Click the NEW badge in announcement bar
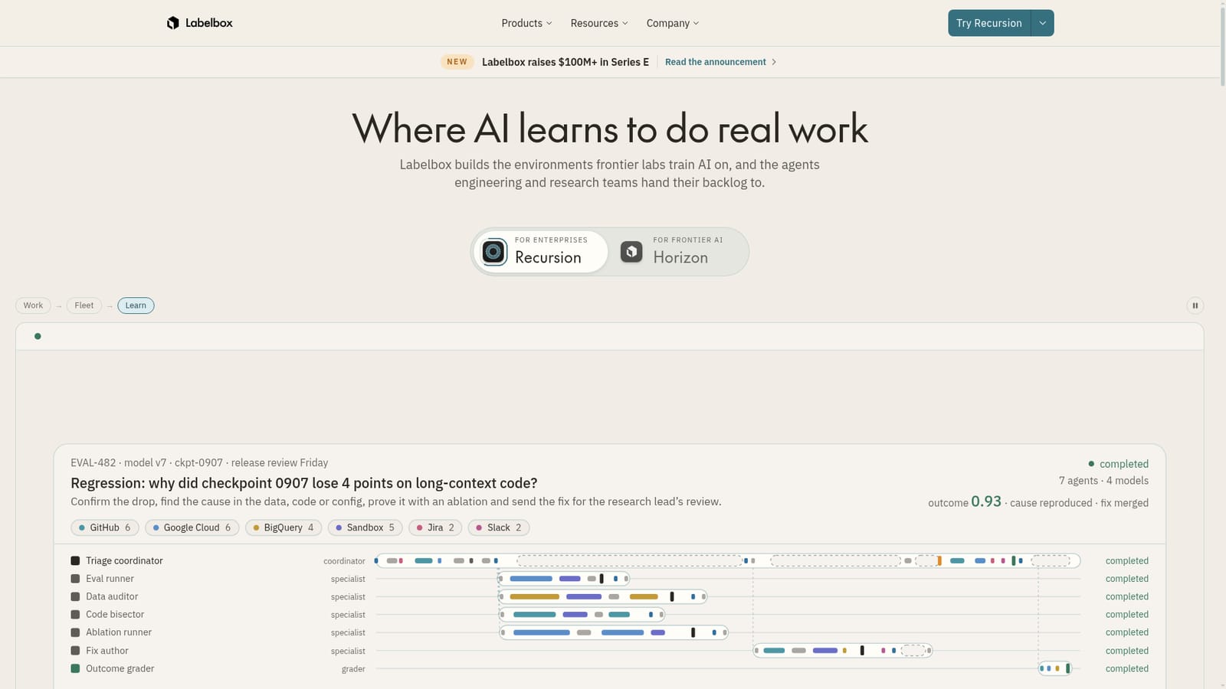The width and height of the screenshot is (1226, 689). (x=457, y=62)
